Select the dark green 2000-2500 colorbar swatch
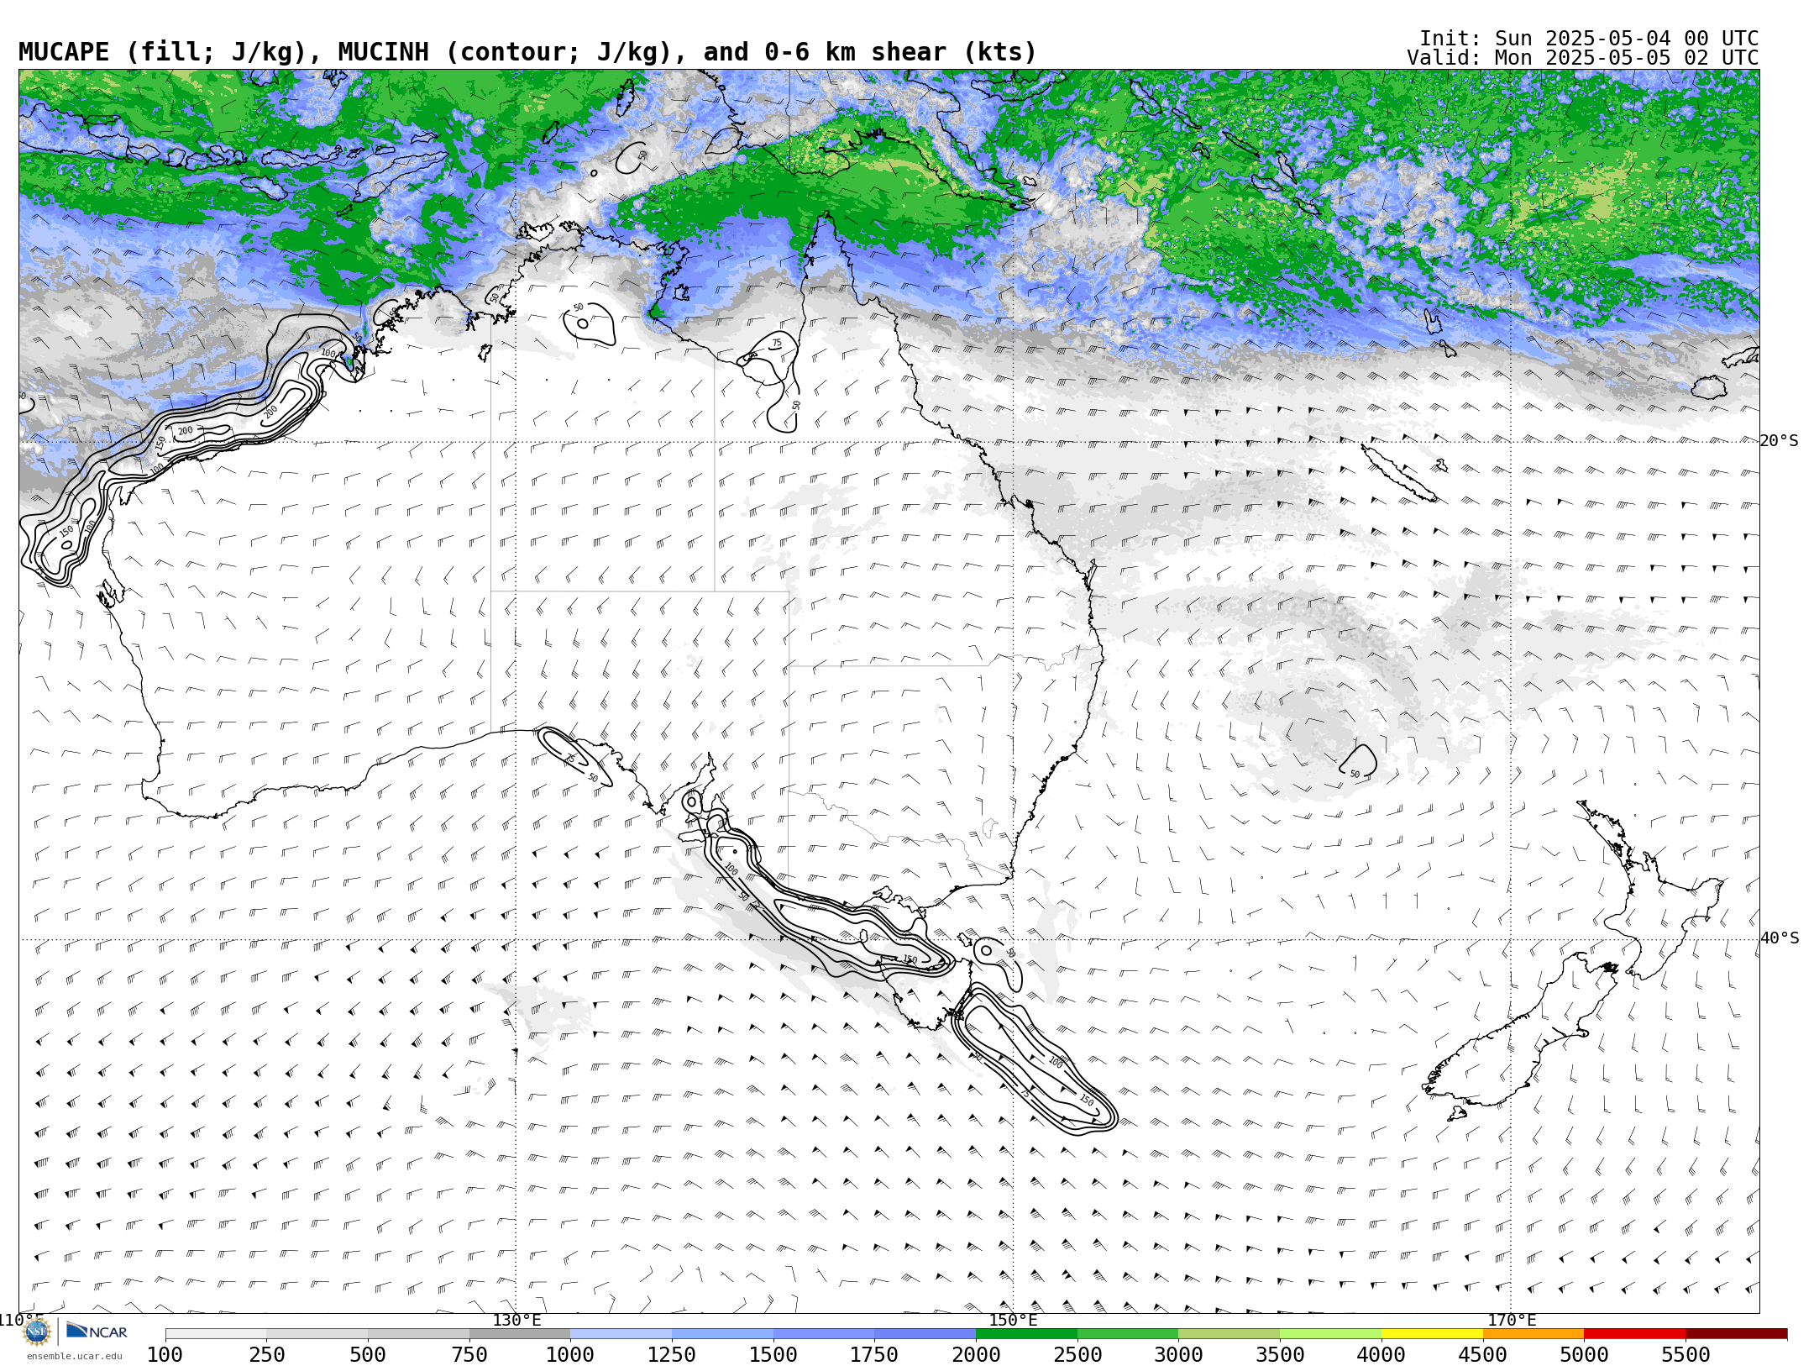Image resolution: width=1814 pixels, height=1366 pixels. pos(1026,1333)
